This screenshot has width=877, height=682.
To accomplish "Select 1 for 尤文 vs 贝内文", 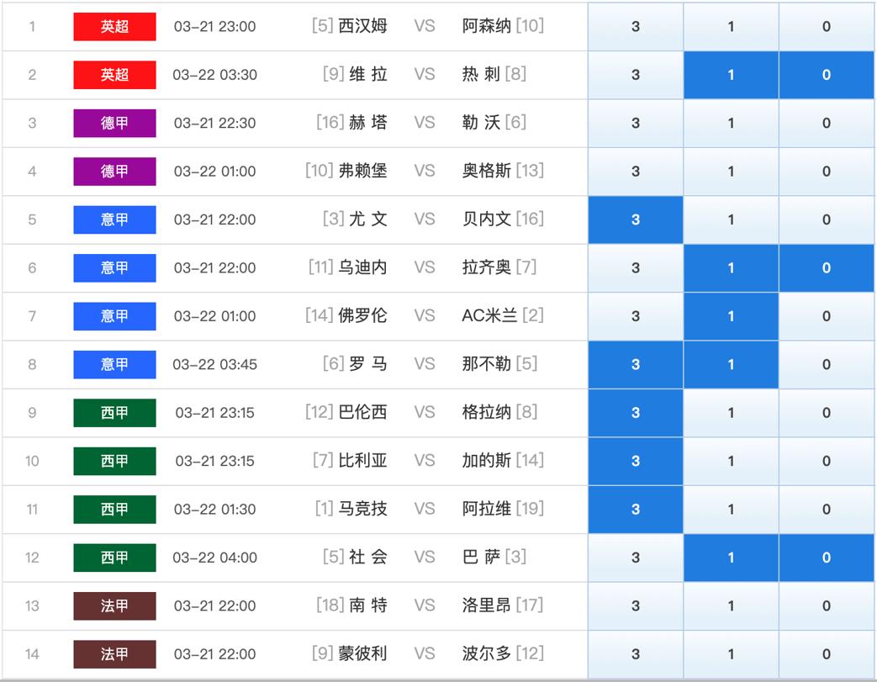I will tap(731, 219).
